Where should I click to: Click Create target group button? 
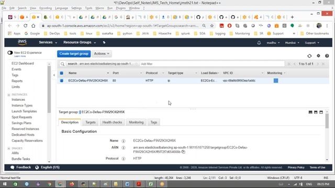(74, 54)
